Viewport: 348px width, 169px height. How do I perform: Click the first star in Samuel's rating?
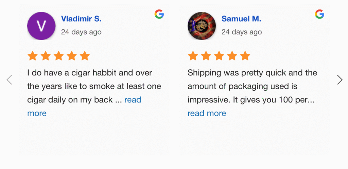pos(193,56)
